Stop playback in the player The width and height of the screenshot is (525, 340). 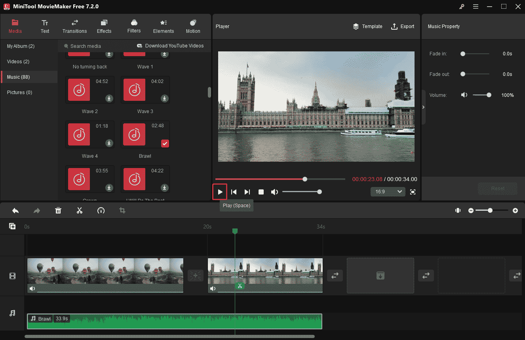[261, 192]
